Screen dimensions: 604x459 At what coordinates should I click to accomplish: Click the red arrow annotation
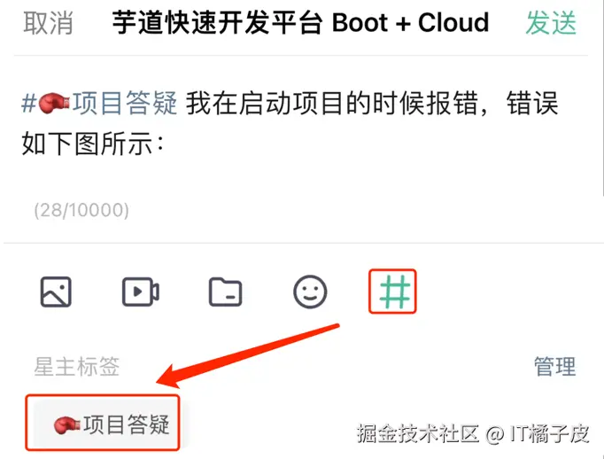[x=248, y=355]
